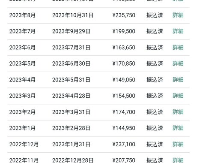Viewport: 197px width, 163px height.
Task: Click 振込済 status in 2022年11月 row
Action: point(155,160)
